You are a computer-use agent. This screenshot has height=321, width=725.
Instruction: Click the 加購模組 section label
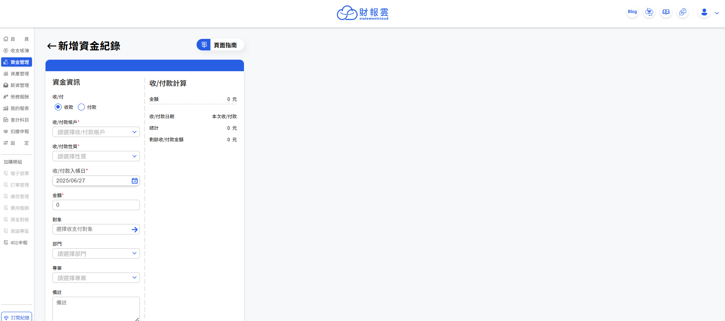point(13,162)
